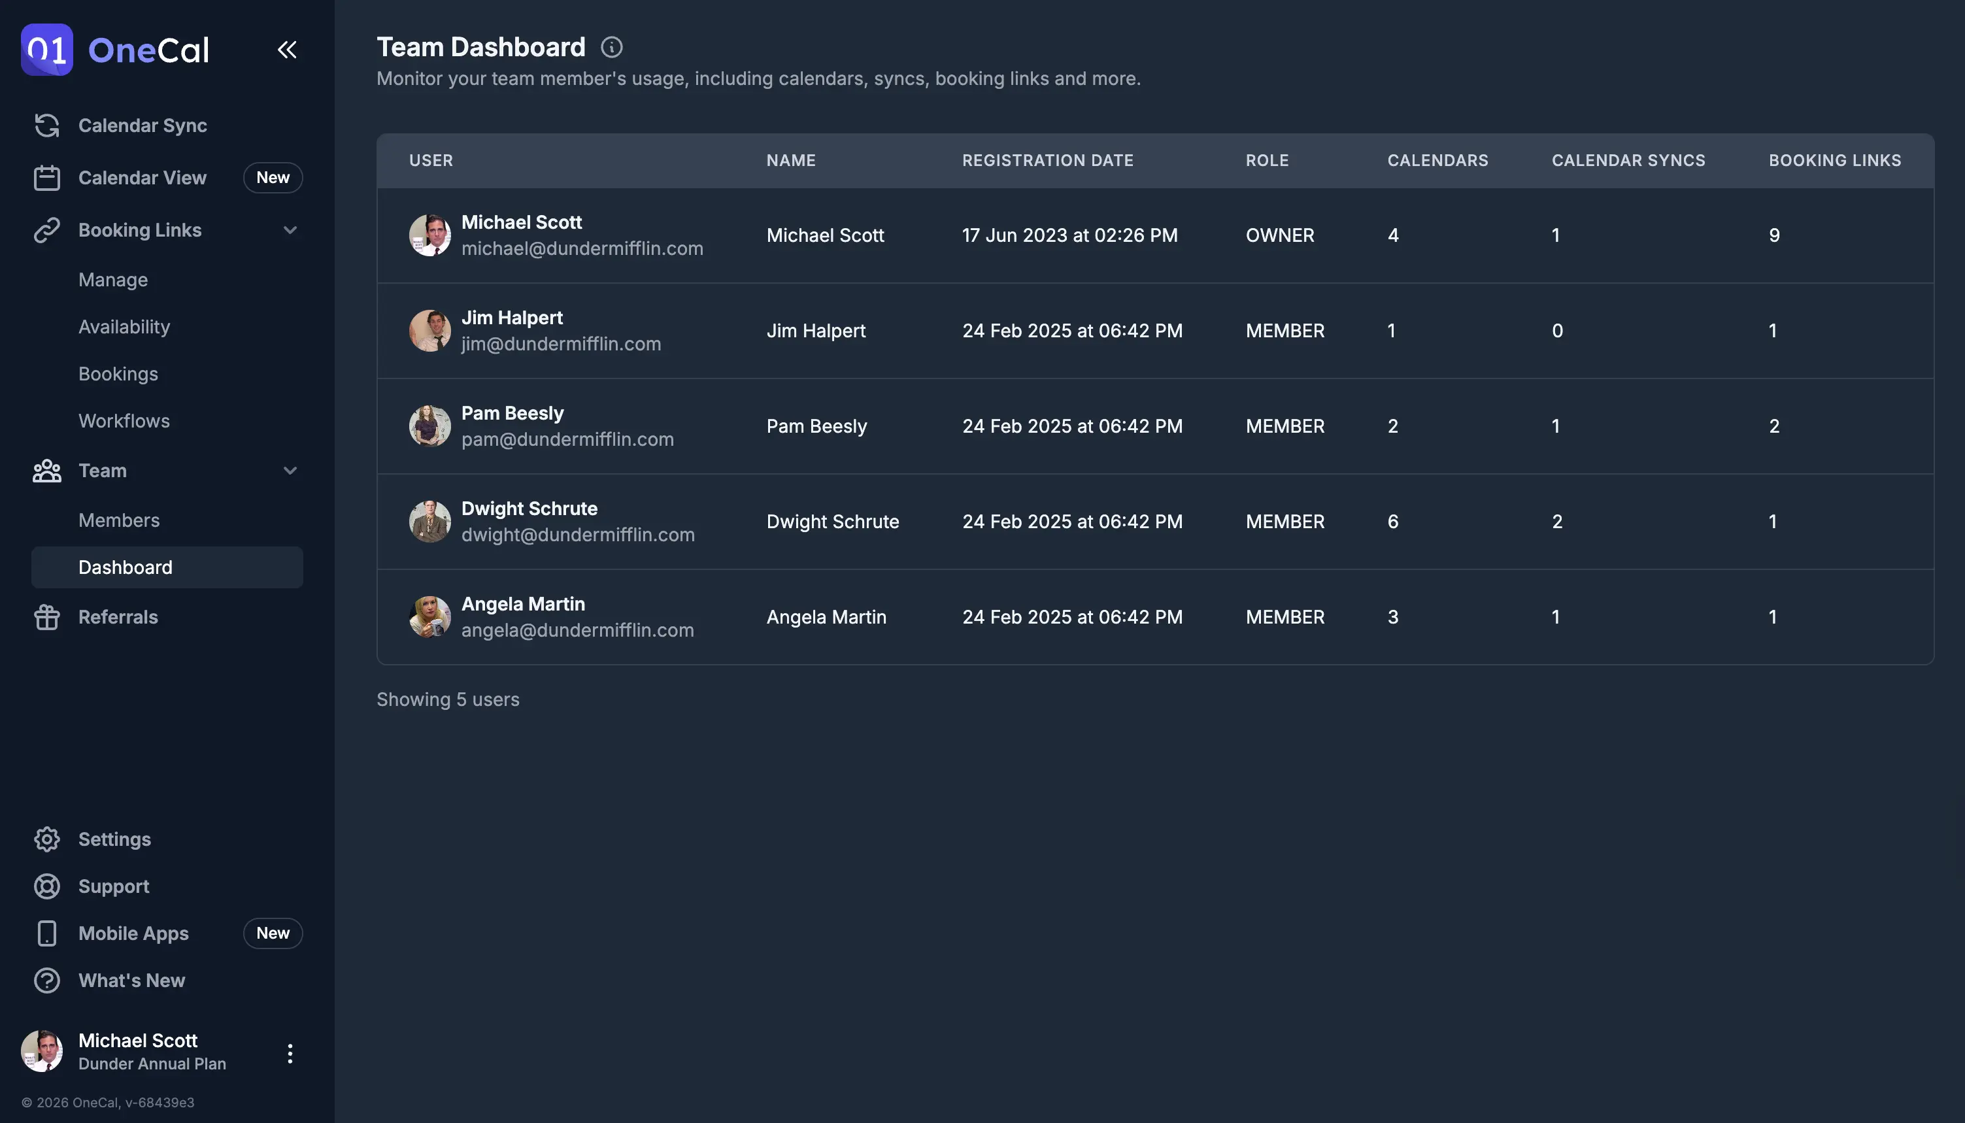Screen dimensions: 1965x1123
Task: Select Dashboard in the Team menu
Action: (167, 567)
